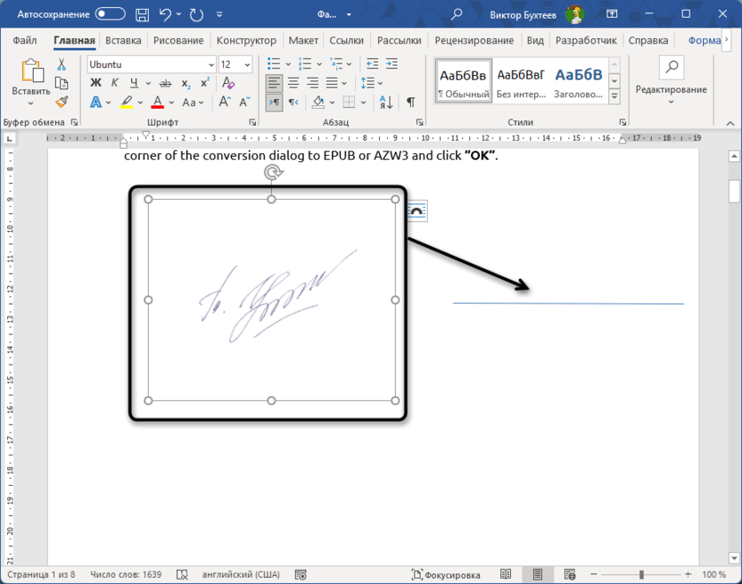Viewport: 742px width, 584px height.
Task: Open the Ubuntu font name dropdown
Action: pyautogui.click(x=210, y=64)
